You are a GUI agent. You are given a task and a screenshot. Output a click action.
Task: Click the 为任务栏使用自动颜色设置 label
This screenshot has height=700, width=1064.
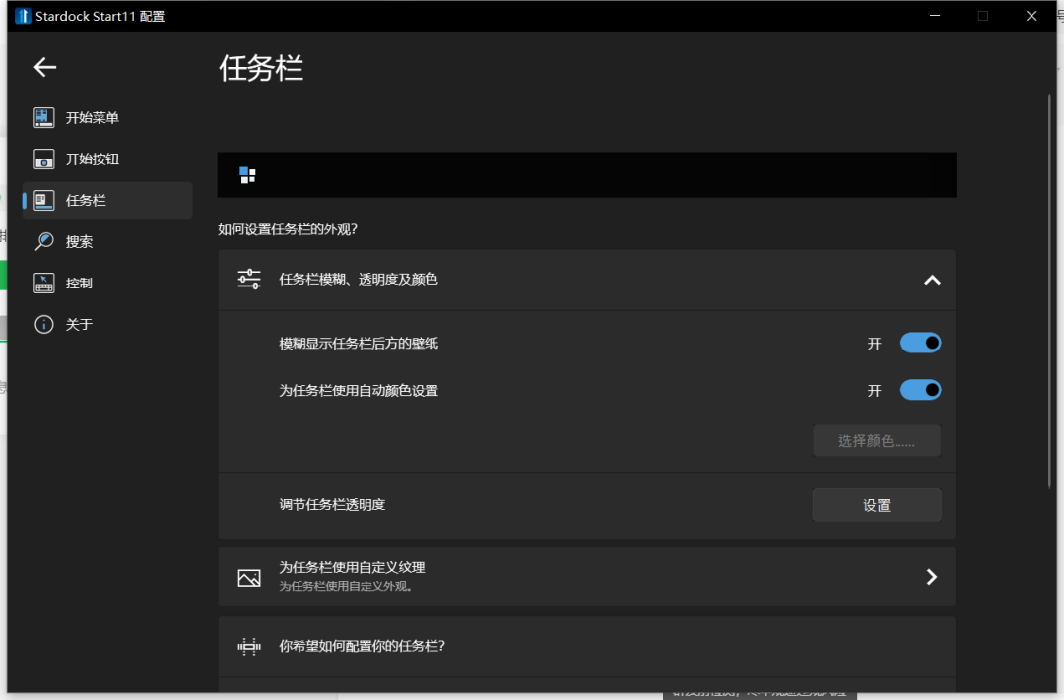point(359,391)
